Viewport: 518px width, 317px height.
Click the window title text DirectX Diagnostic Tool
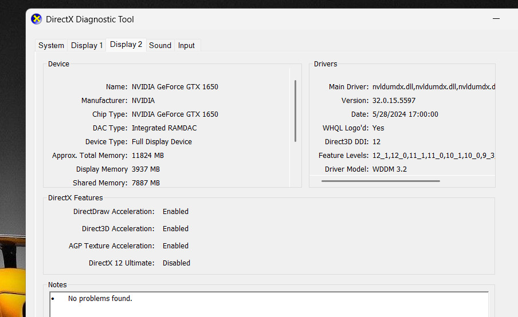click(x=90, y=19)
